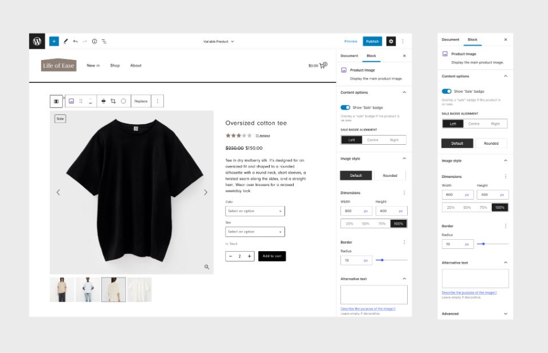
Task: Click the WordPress logo icon
Action: (x=37, y=41)
